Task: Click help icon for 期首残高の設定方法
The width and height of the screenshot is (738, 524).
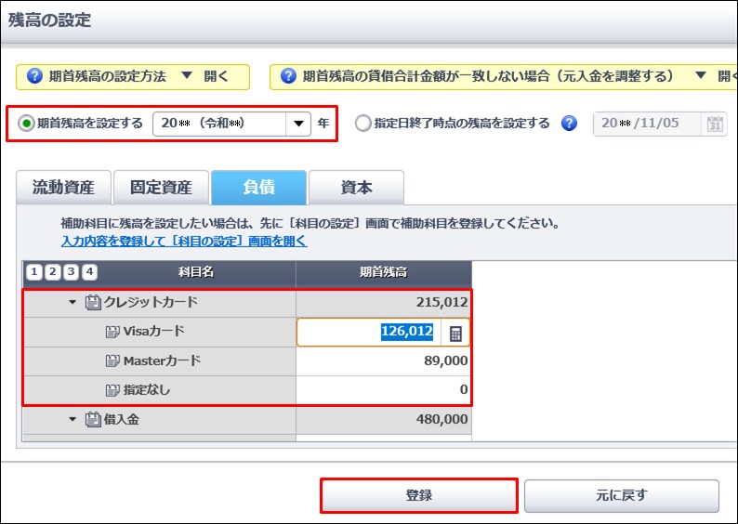Action: coord(34,76)
